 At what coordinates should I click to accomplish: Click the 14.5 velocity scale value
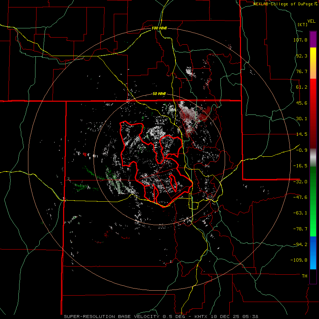[302, 134]
